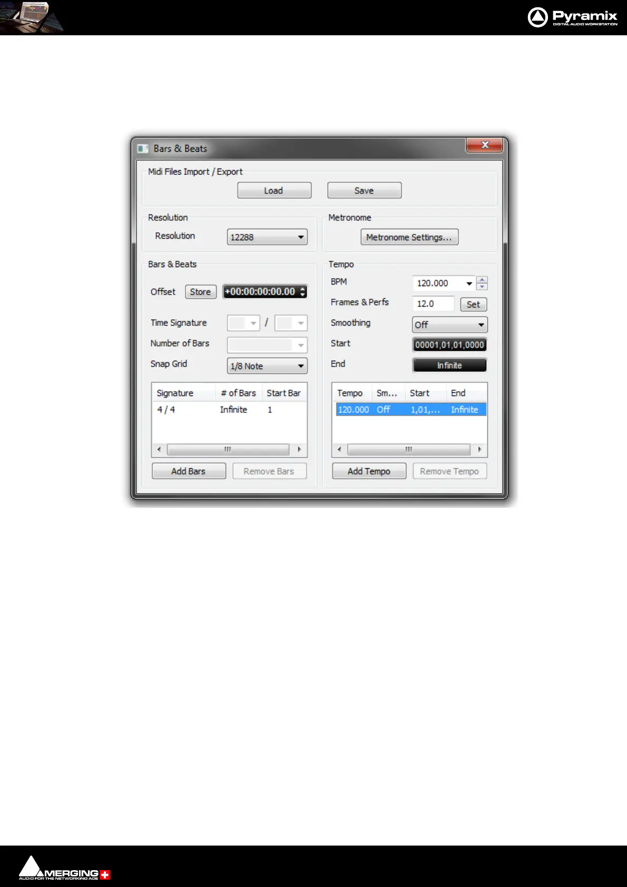Click the tempo Start field 00001,01,01,0000
The width and height of the screenshot is (627, 887).
pos(449,344)
